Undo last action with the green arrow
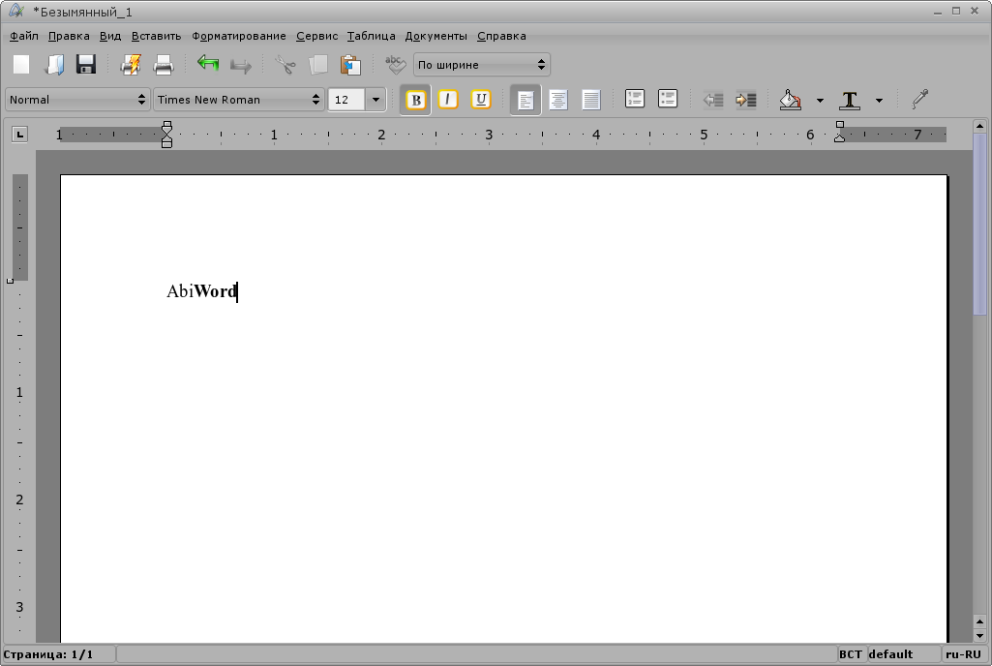992x666 pixels. (x=208, y=64)
